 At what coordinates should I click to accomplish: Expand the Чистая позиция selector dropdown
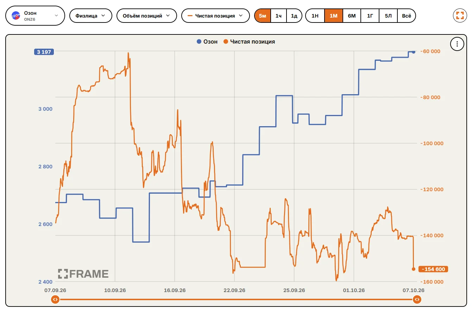pos(215,15)
